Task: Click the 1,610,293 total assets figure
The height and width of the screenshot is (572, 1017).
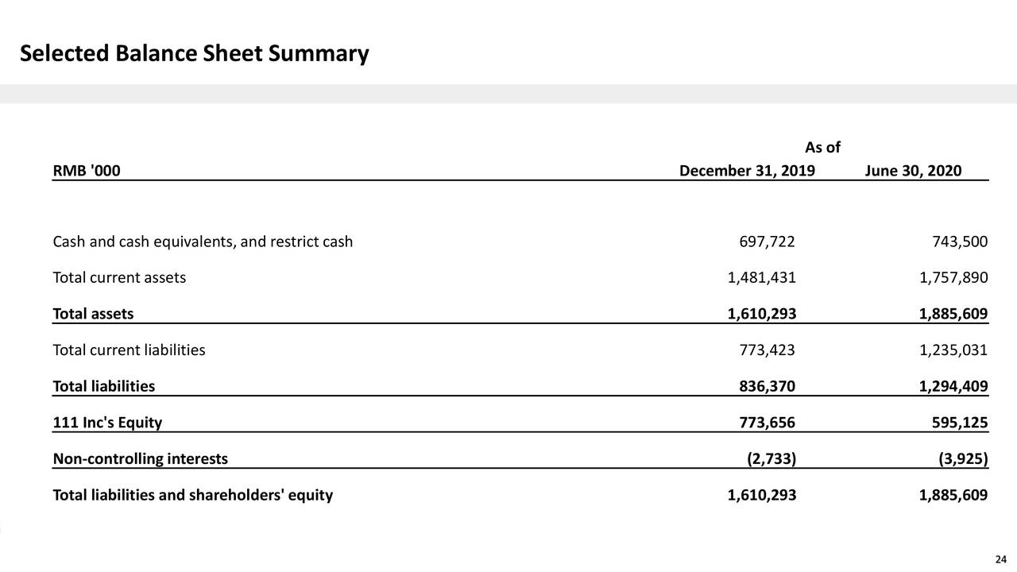Action: click(761, 314)
